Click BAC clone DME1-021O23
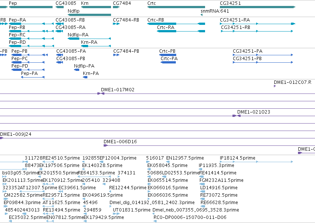Screen dimensions: 315x223 click(254, 112)
